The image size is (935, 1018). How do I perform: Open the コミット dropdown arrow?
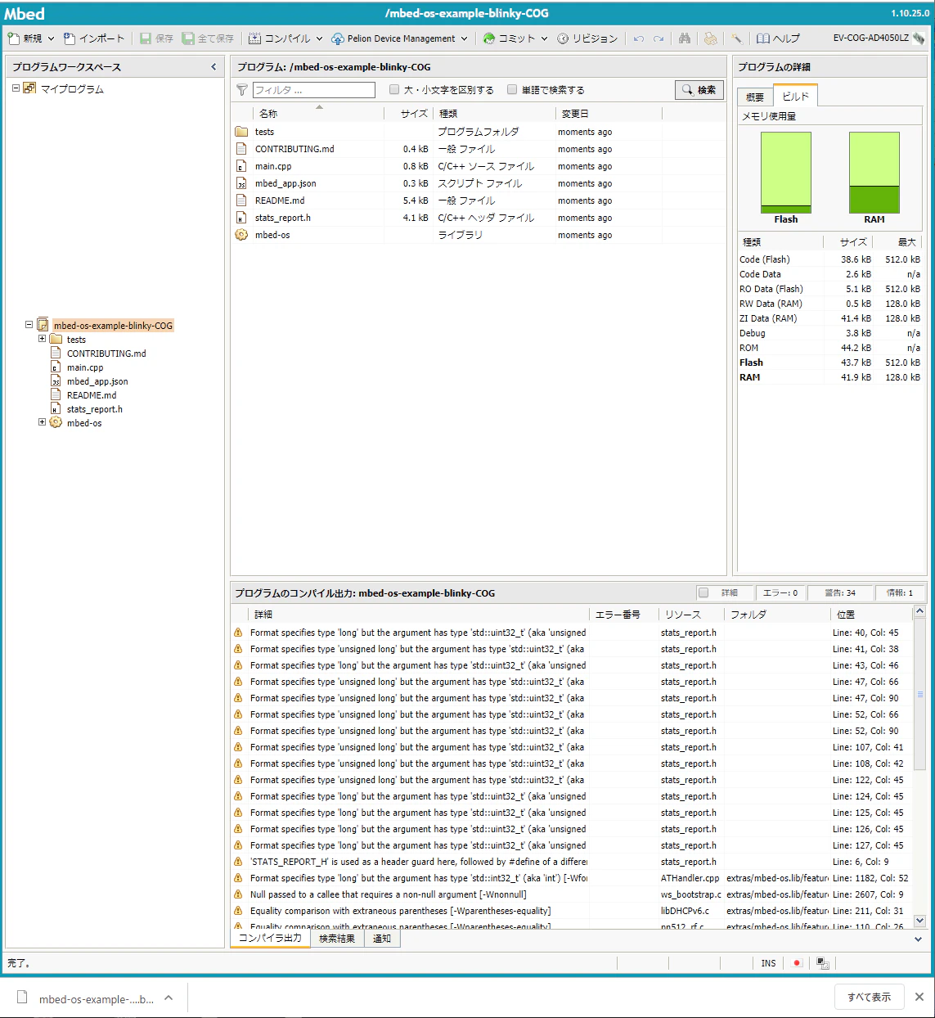544,38
